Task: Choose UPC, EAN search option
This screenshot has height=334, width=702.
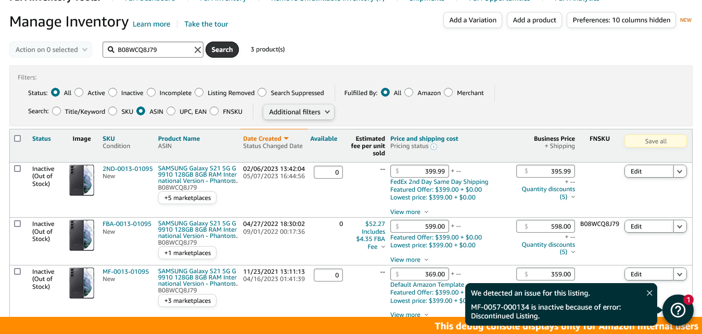Action: click(171, 111)
